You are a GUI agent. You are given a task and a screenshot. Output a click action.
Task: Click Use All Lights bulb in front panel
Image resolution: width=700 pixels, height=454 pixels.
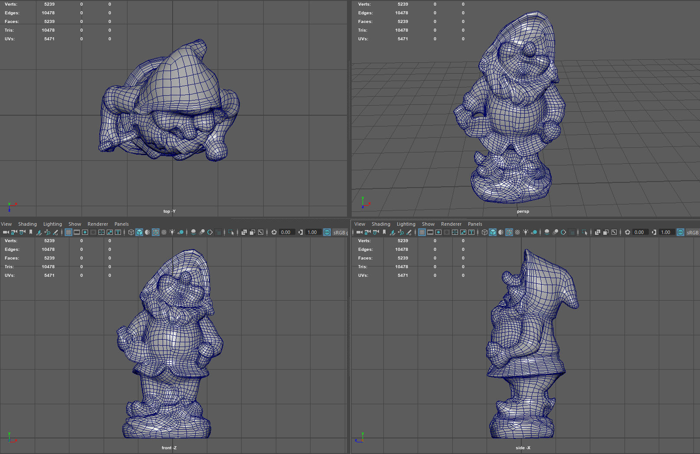172,232
